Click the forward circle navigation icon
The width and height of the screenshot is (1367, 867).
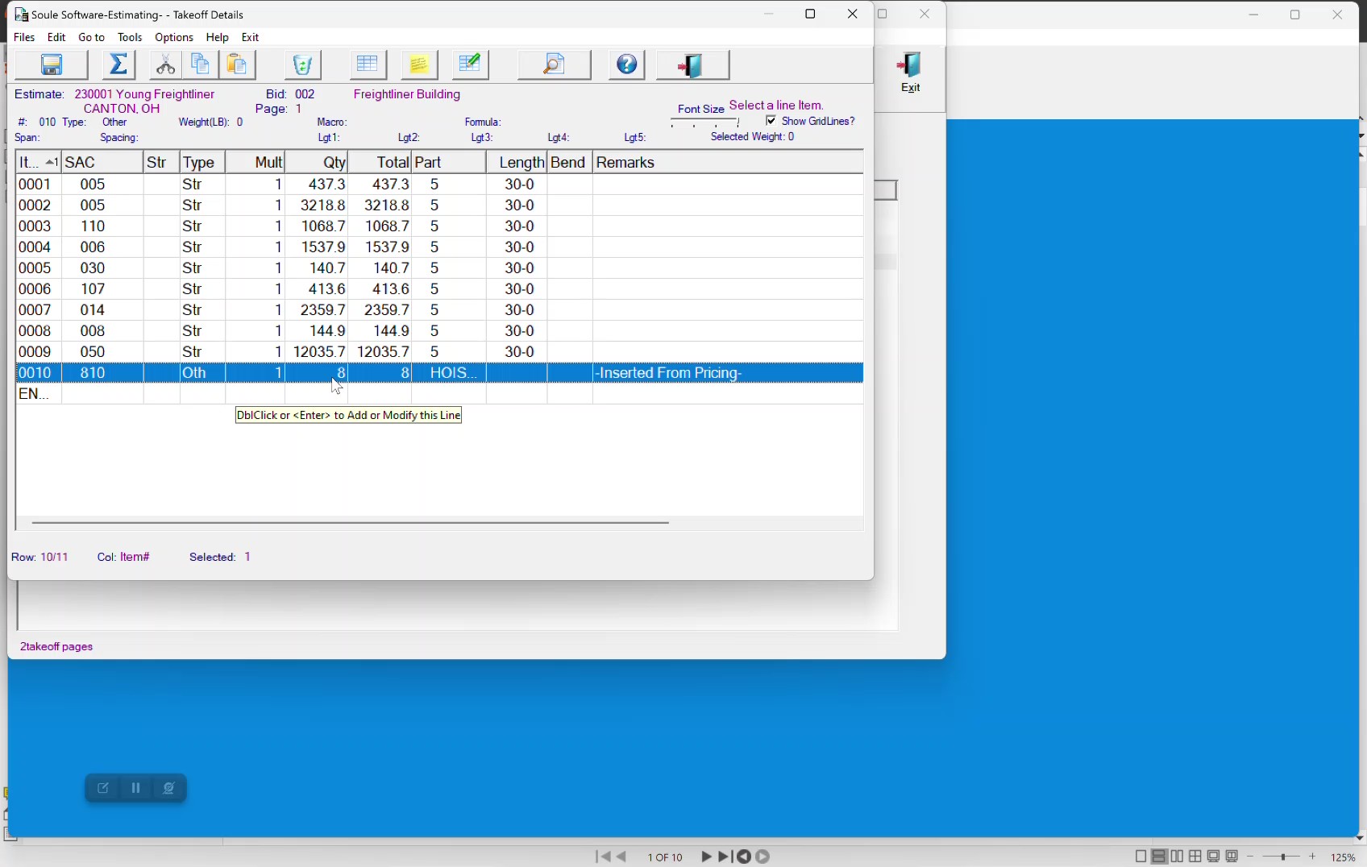tap(763, 857)
